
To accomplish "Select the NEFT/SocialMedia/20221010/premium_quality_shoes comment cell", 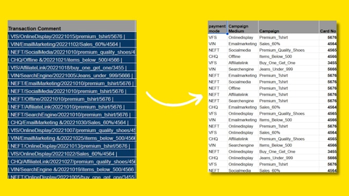I will (72, 52).
